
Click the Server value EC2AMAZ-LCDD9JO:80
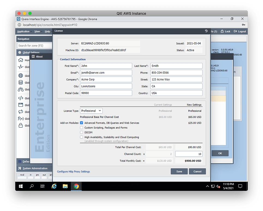[95, 43]
